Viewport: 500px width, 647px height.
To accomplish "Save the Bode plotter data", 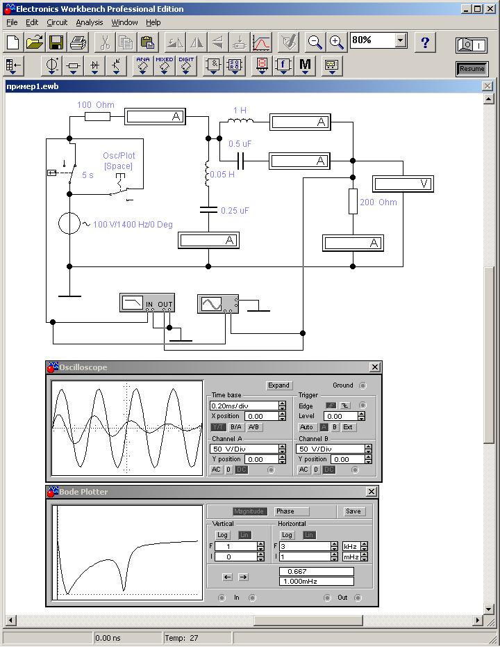I will 353,511.
